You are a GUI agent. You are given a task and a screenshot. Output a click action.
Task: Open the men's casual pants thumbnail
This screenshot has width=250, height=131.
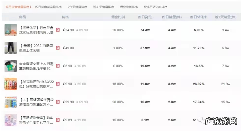10,48
